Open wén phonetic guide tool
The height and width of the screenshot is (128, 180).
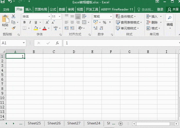56,28
